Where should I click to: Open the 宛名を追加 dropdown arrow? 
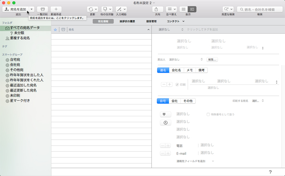click(32, 9)
